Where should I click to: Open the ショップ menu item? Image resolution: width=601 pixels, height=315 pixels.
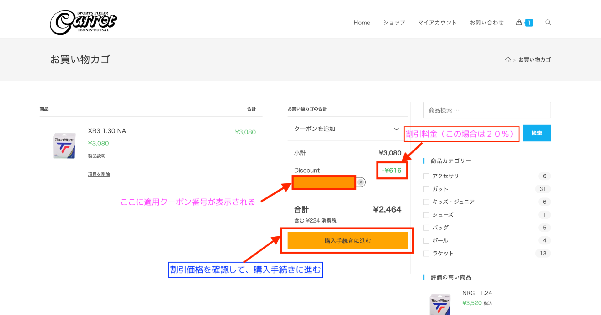pyautogui.click(x=394, y=23)
